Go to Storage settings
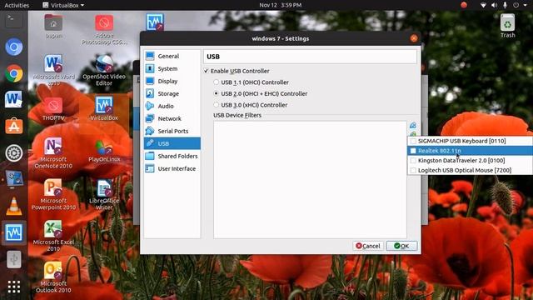This screenshot has height=300, width=533. pyautogui.click(x=172, y=93)
